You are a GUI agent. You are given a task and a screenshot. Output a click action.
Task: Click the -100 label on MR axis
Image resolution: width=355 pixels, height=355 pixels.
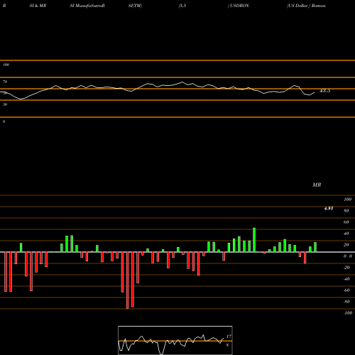pyautogui.click(x=348, y=313)
